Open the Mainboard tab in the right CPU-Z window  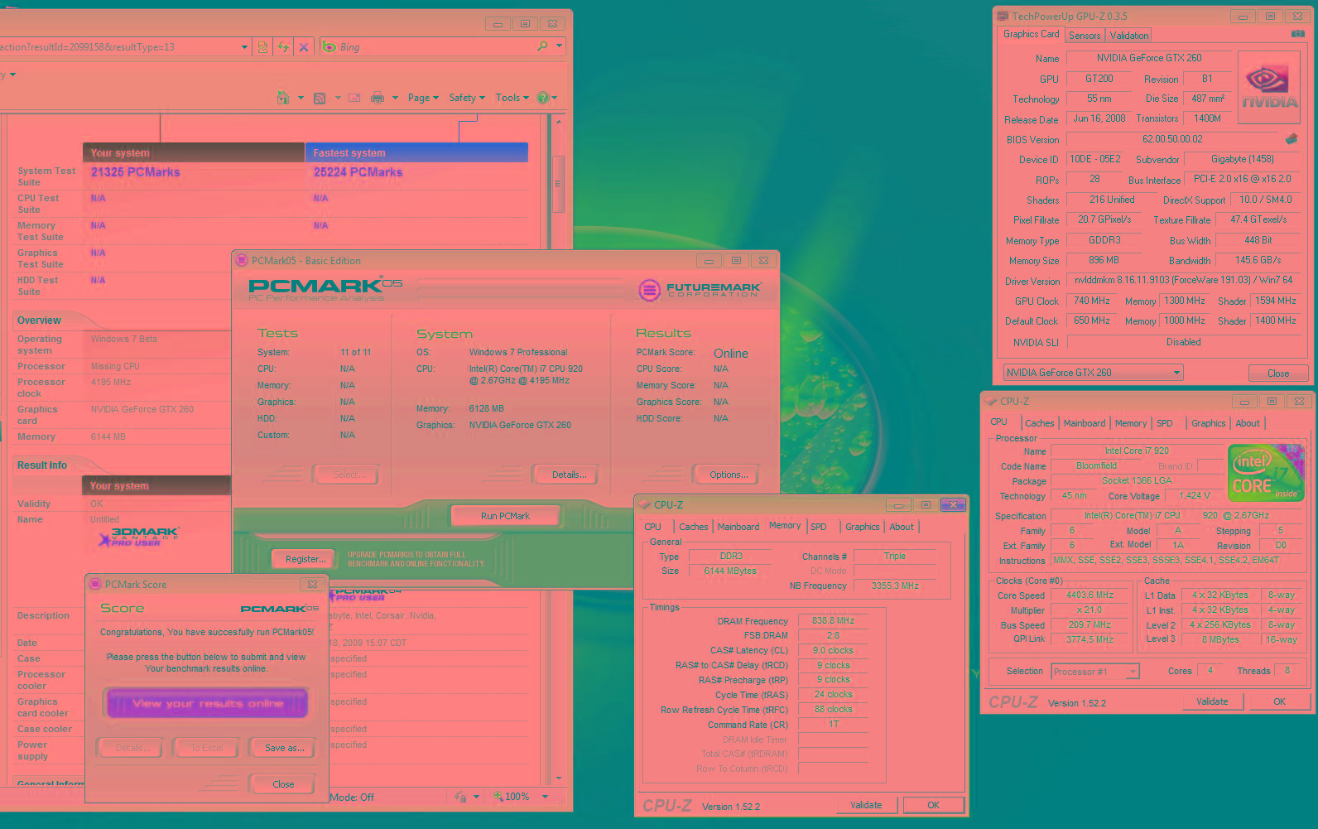pyautogui.click(x=1085, y=423)
